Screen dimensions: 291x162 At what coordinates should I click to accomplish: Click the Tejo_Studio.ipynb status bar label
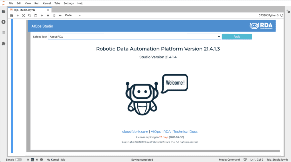click(x=277, y=160)
